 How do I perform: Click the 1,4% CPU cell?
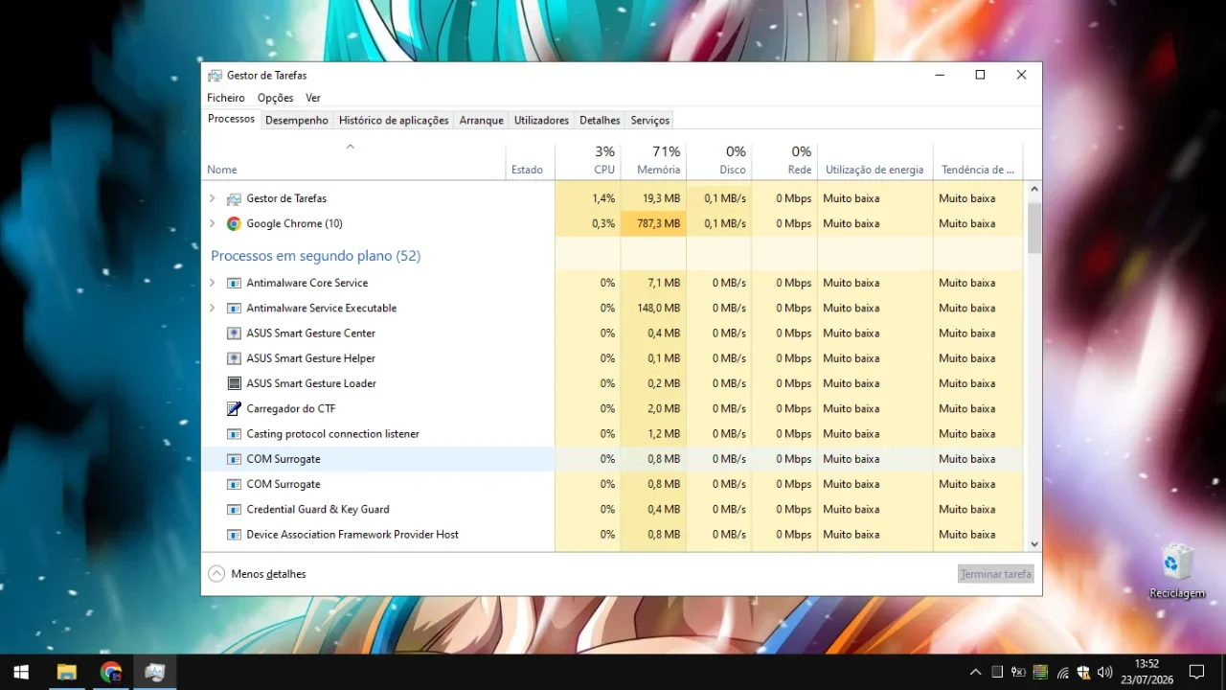tap(587, 198)
